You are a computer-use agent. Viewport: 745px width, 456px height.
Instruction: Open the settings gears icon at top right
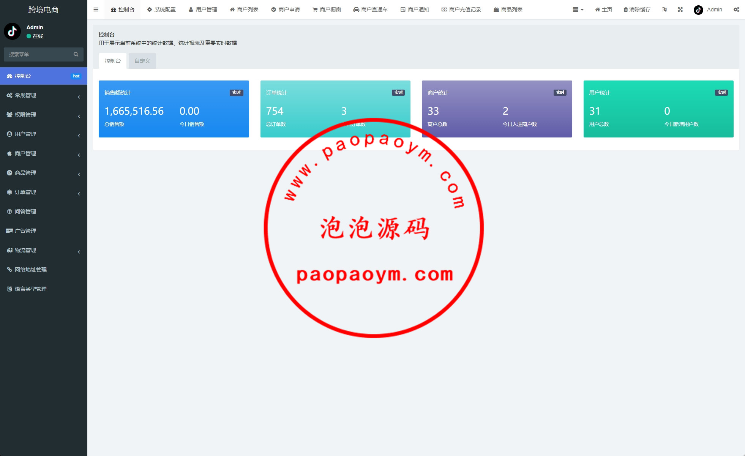tap(736, 9)
